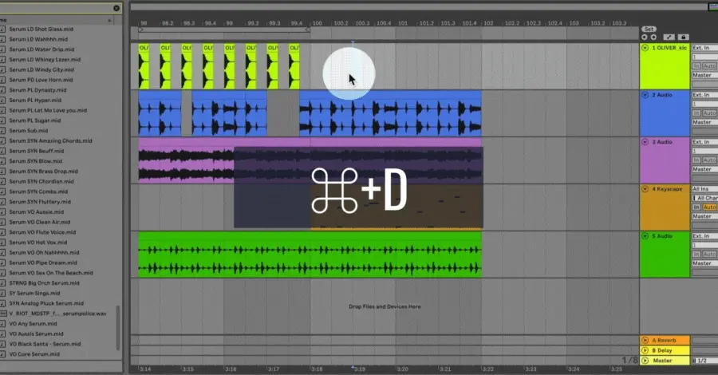The height and width of the screenshot is (375, 718).
Task: Click the Set locator button
Action: pyautogui.click(x=649, y=29)
